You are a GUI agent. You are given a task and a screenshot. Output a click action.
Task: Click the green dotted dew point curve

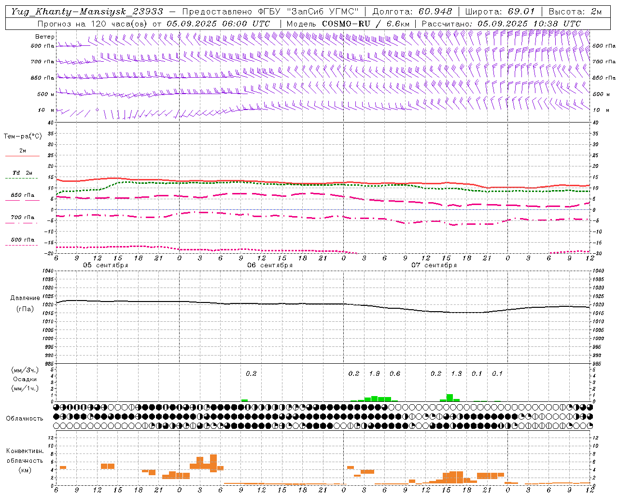point(323,184)
